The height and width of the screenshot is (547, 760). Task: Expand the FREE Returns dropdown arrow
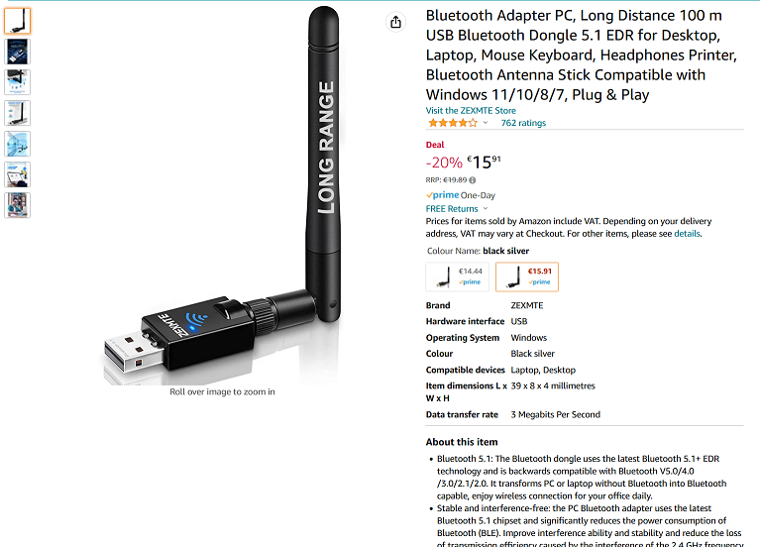486,208
